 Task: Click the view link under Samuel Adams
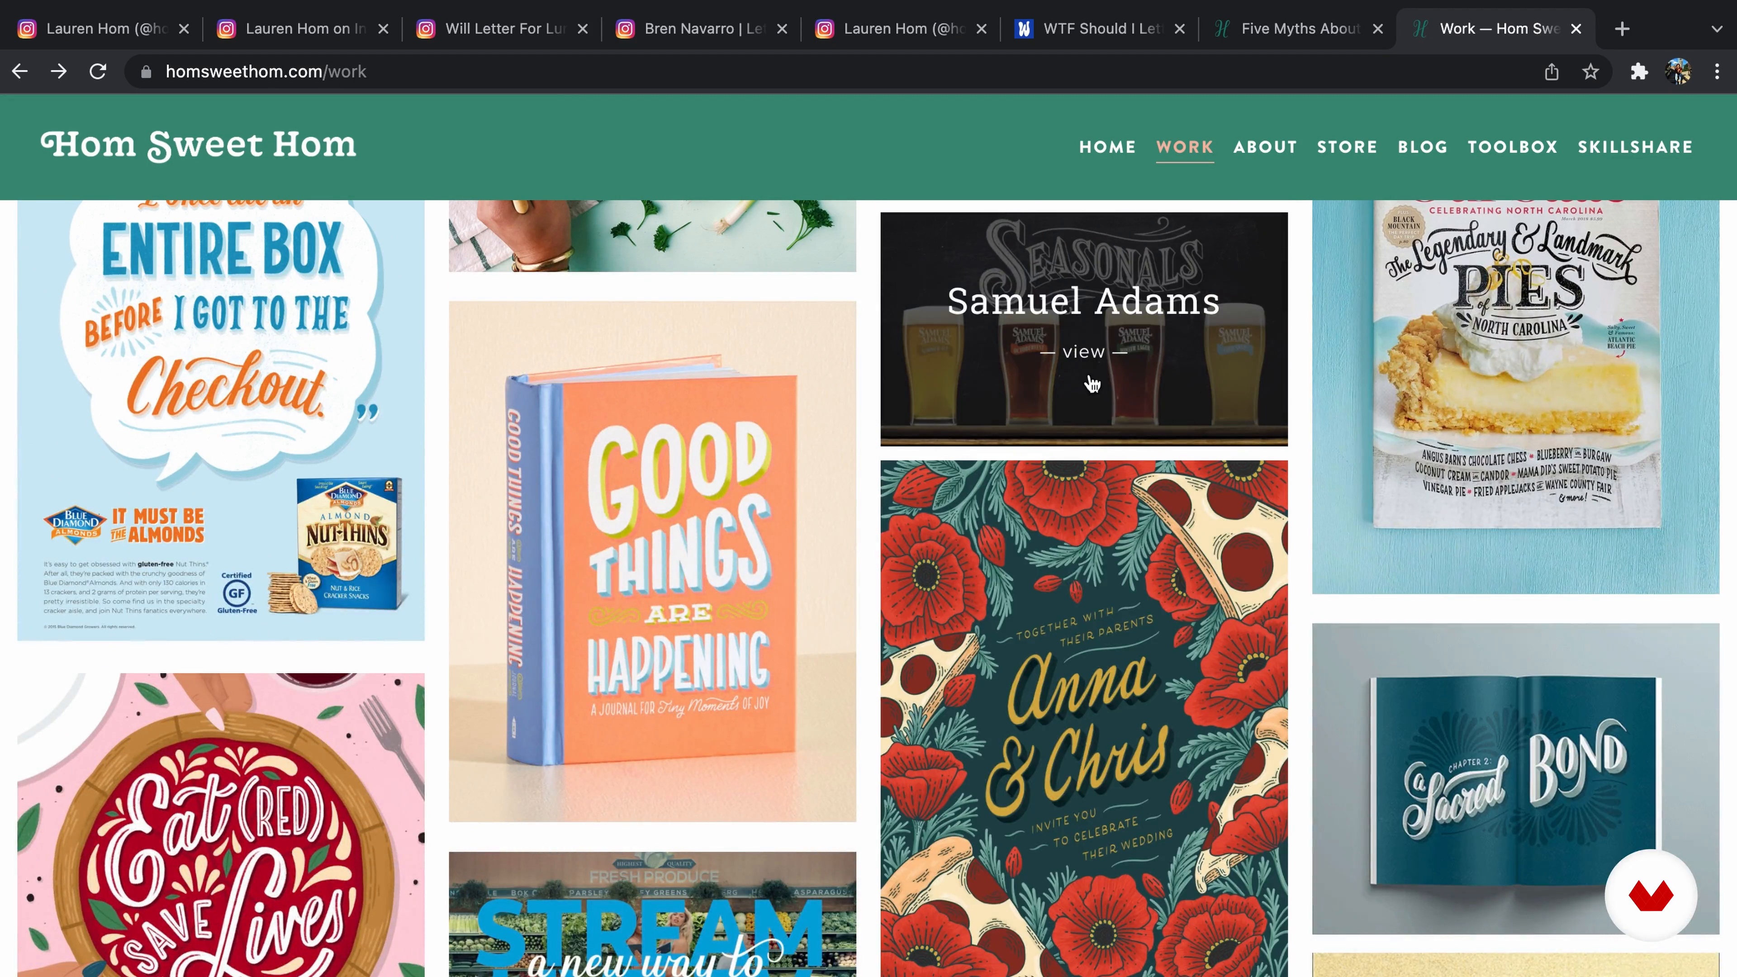pos(1084,352)
